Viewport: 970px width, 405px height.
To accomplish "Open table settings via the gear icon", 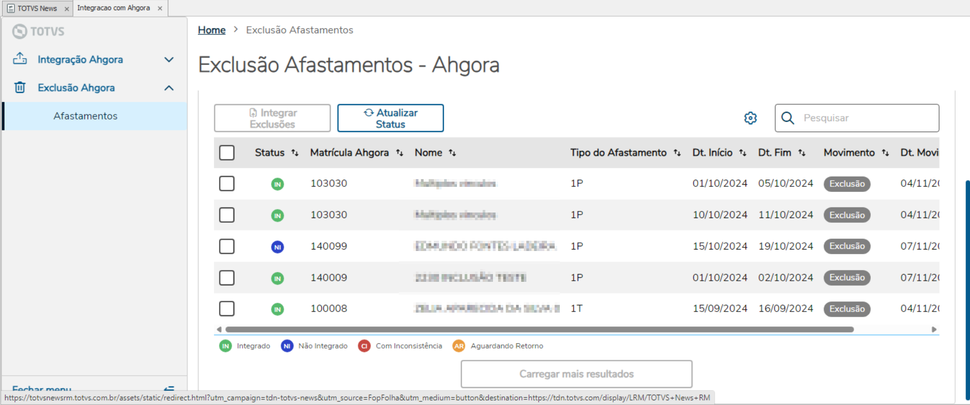I will pyautogui.click(x=751, y=118).
